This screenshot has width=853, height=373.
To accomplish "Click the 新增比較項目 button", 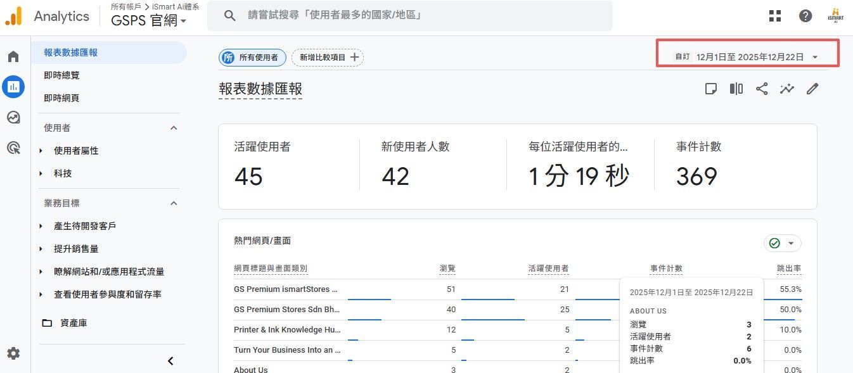I will (x=328, y=58).
